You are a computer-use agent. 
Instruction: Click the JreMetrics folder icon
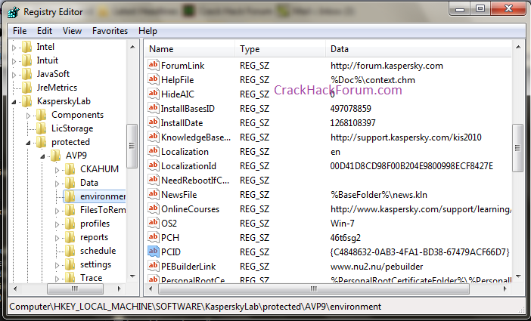tap(26, 88)
